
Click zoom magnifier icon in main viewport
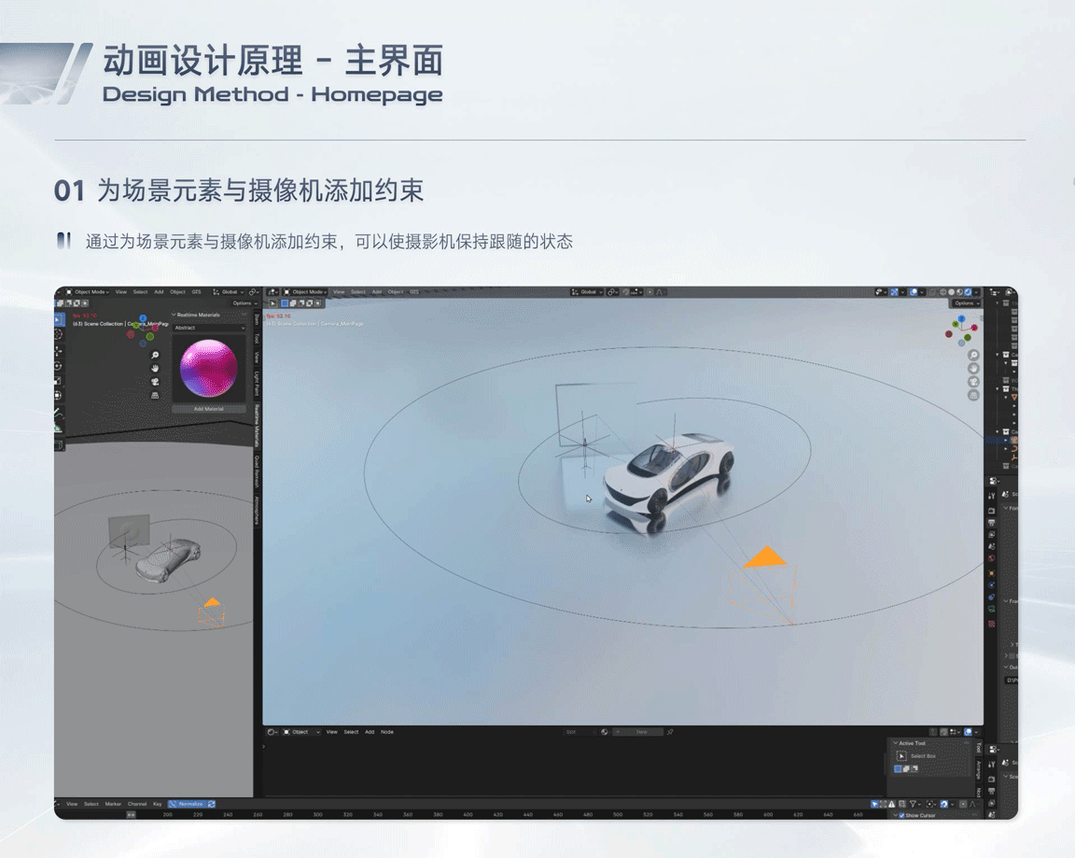click(973, 356)
